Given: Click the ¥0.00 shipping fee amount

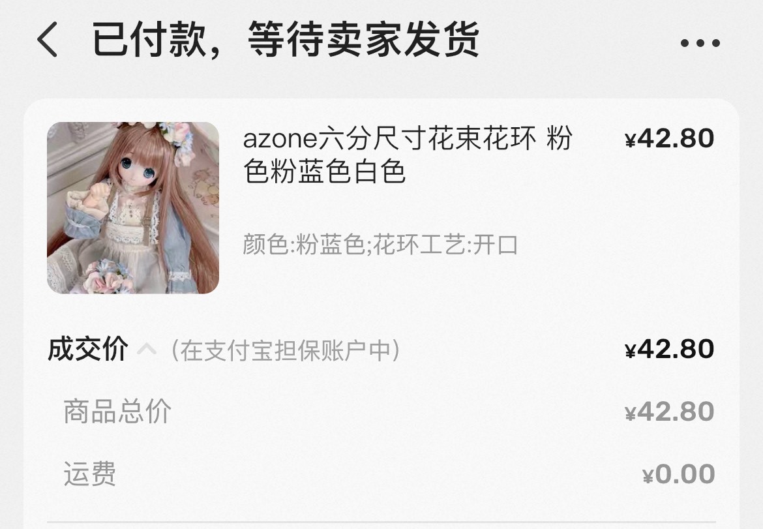Looking at the screenshot, I should [x=678, y=474].
